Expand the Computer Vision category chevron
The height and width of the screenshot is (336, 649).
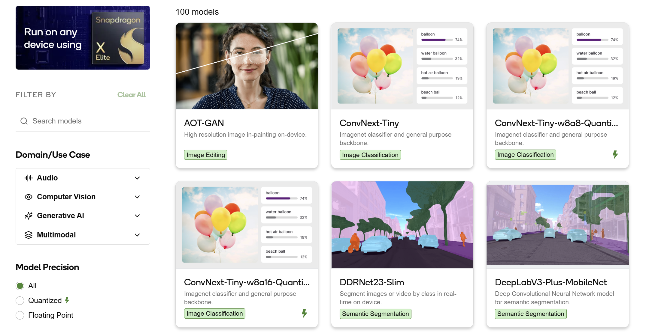[137, 197]
